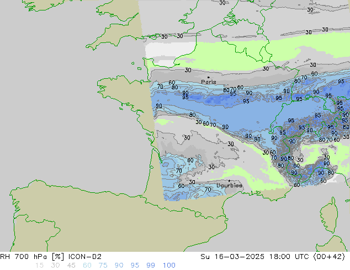
Task: Click the '(00+42)' forecast offset text
Action: tap(329, 257)
